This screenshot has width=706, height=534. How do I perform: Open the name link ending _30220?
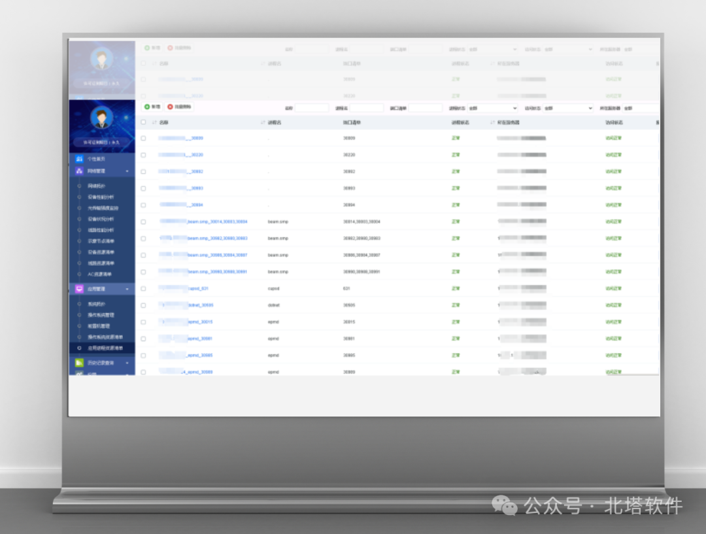click(x=181, y=155)
